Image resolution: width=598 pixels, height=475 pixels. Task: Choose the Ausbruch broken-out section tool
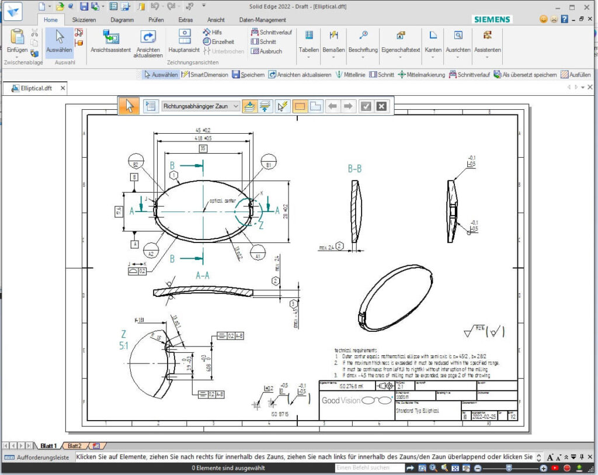tap(266, 51)
